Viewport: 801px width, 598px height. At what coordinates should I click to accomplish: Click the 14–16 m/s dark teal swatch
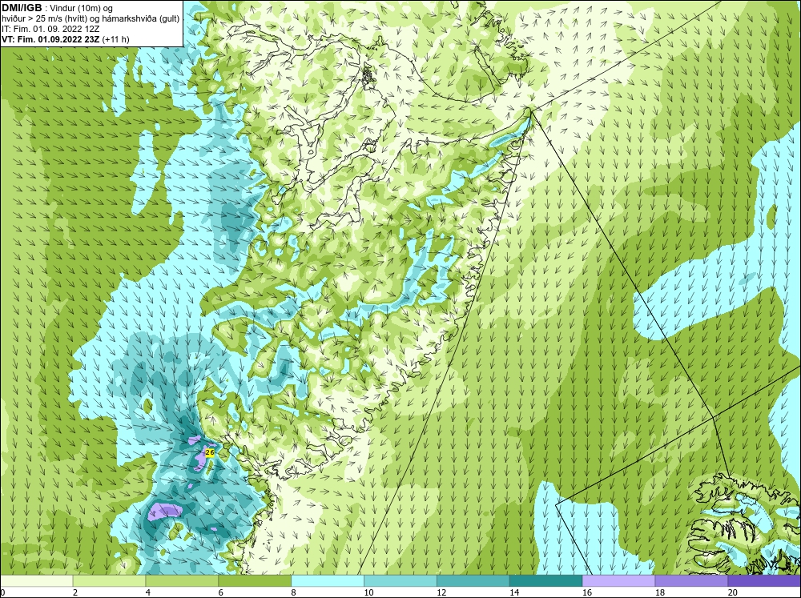[x=546, y=580]
